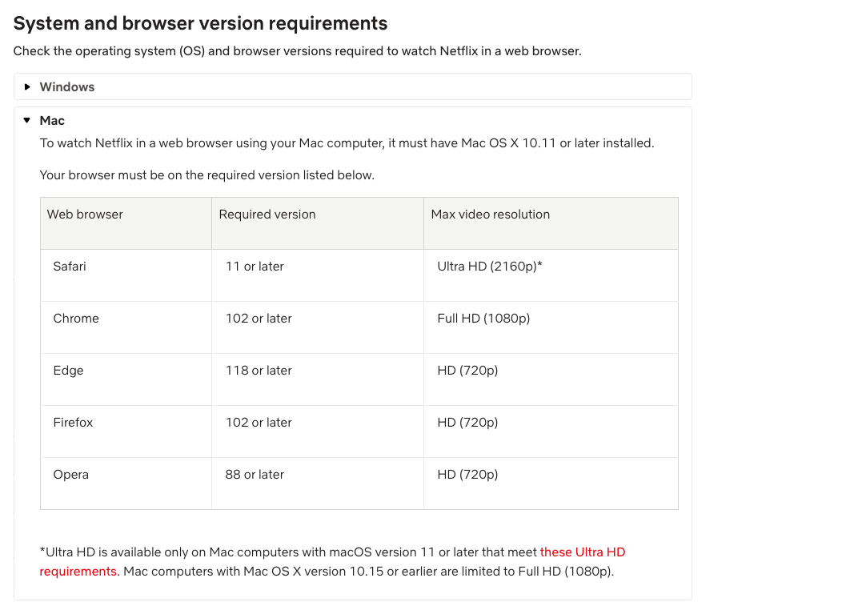
Task: Click Opera's '88 or later' version
Action: (x=255, y=475)
